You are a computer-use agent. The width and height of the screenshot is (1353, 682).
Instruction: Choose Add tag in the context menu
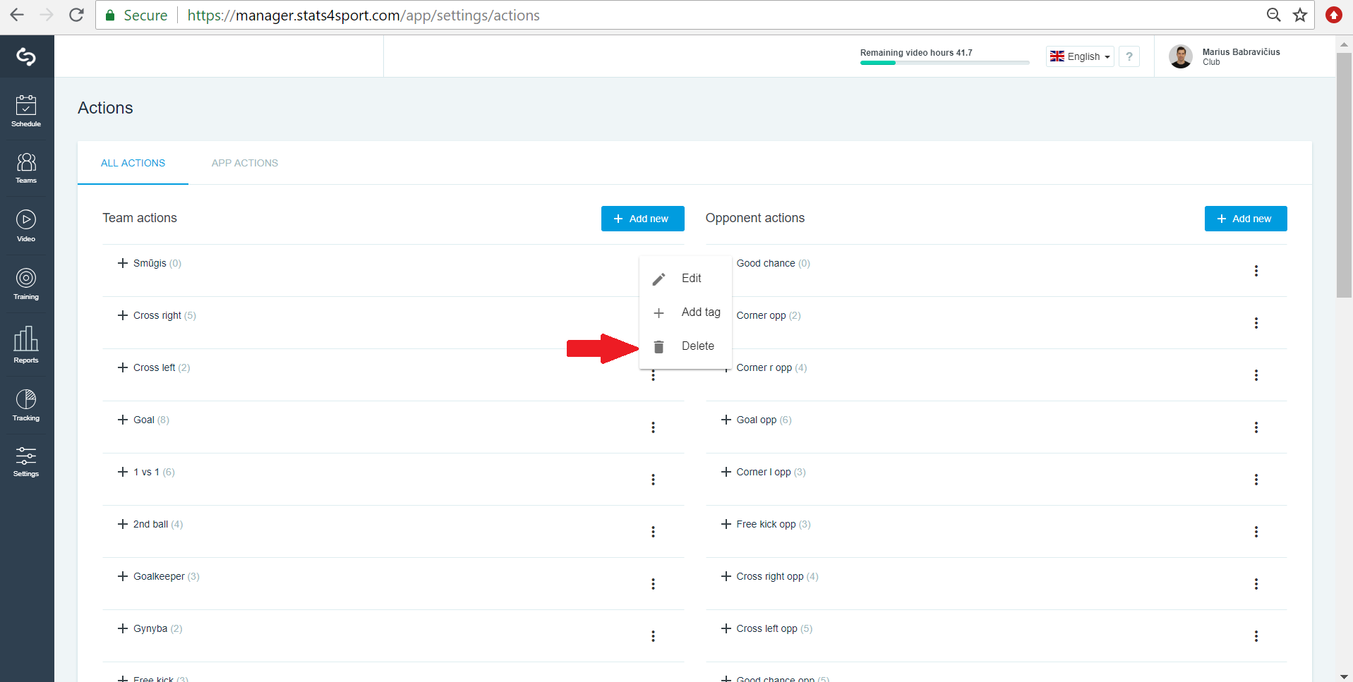click(x=685, y=312)
